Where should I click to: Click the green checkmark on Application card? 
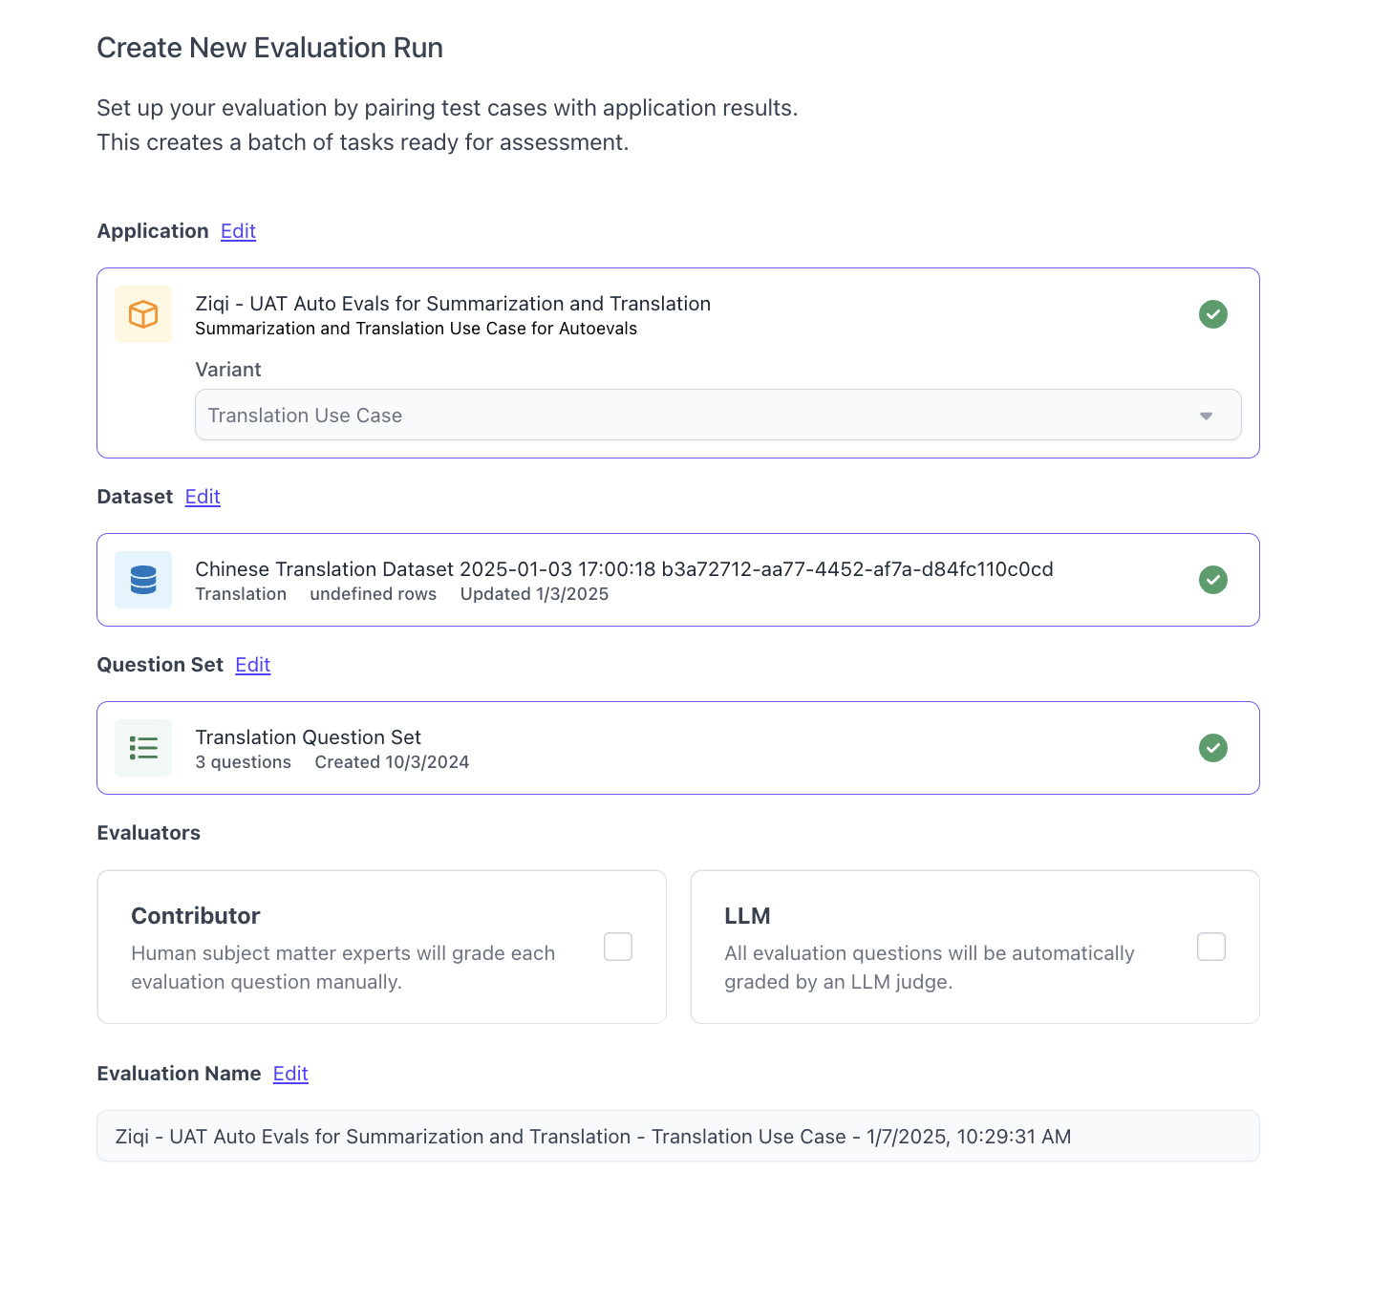(x=1213, y=314)
